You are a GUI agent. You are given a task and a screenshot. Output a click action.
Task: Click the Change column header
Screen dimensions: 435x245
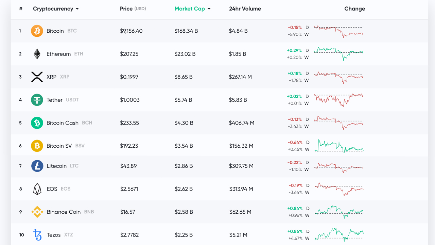[x=354, y=9]
